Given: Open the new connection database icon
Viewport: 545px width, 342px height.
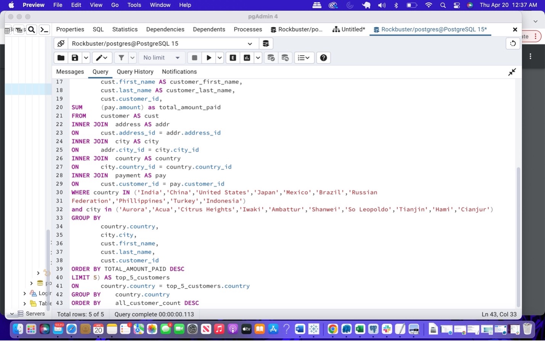Looking at the screenshot, I should [266, 44].
